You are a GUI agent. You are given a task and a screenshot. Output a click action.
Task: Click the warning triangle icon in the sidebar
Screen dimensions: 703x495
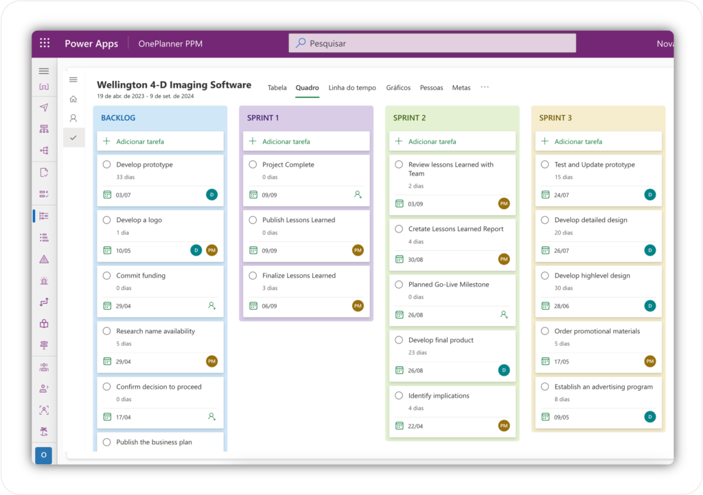pyautogui.click(x=43, y=259)
